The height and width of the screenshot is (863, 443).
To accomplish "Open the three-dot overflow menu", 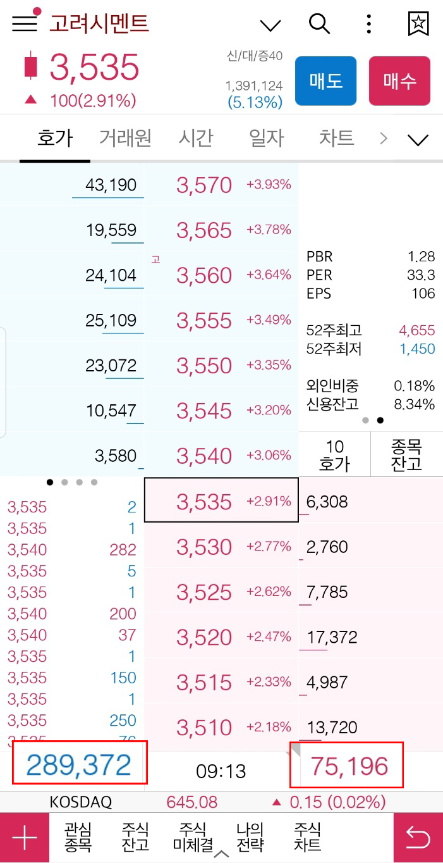I will click(x=368, y=24).
